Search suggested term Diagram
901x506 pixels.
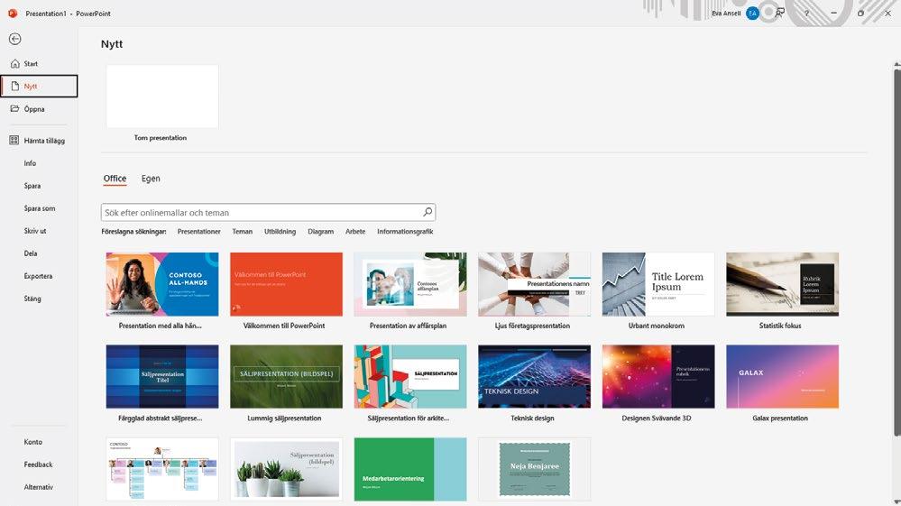[x=321, y=232]
